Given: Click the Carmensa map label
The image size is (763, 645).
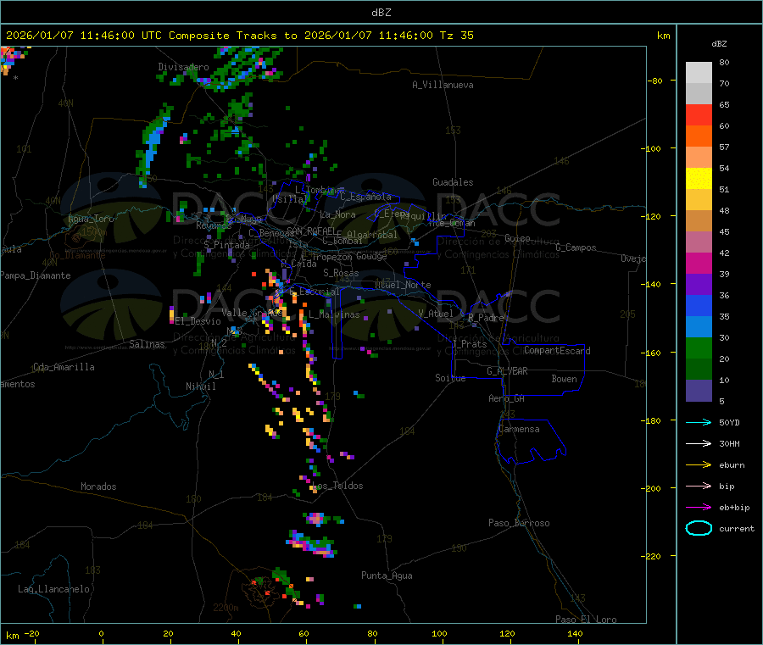Looking at the screenshot, I should coord(519,429).
